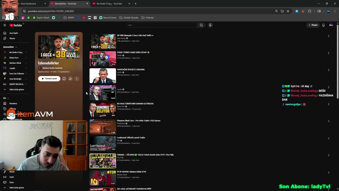Save the İzlenebilirler playlist with bookmark icon

(64, 79)
